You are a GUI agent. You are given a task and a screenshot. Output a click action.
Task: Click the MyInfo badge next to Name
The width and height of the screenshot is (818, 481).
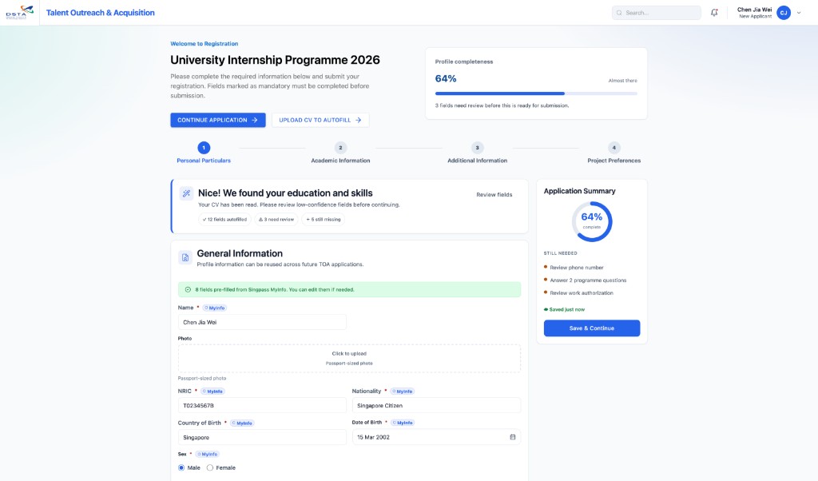pyautogui.click(x=214, y=308)
